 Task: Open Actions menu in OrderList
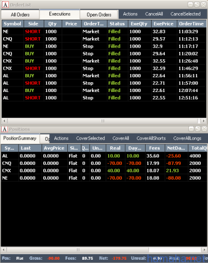130,14
